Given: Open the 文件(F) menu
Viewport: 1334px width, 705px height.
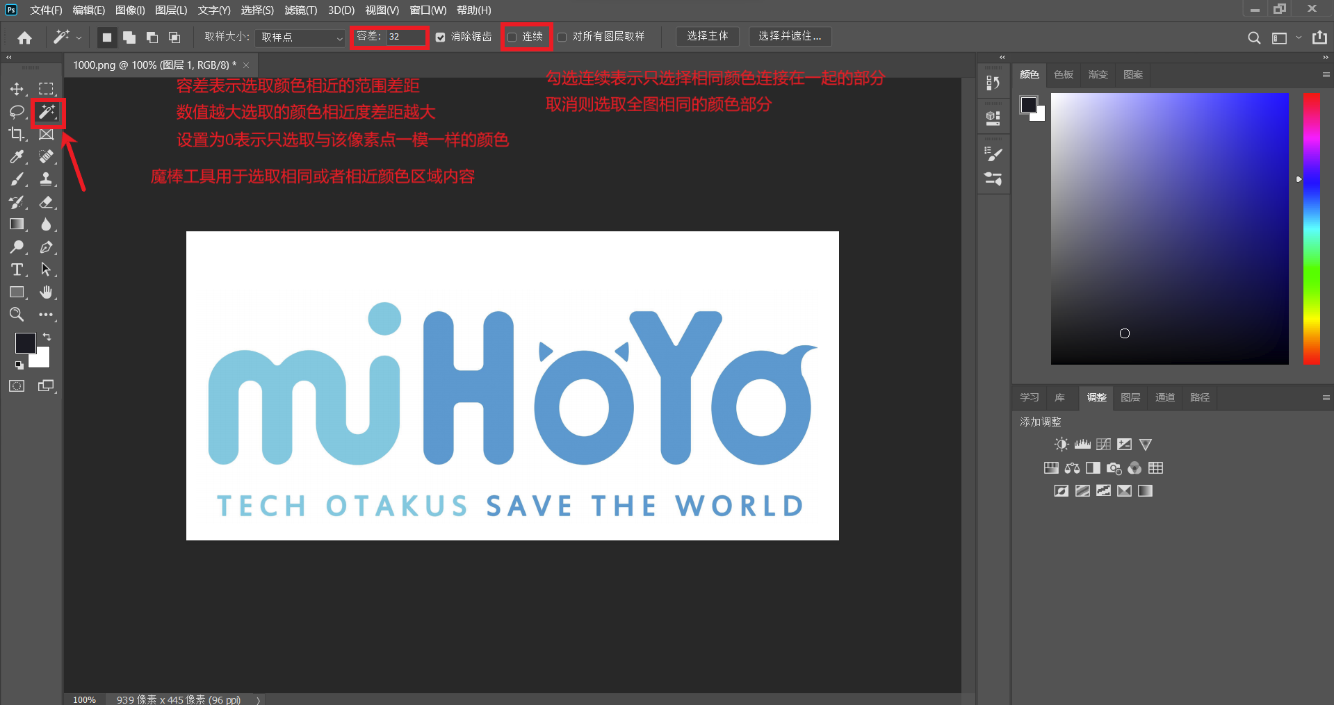Looking at the screenshot, I should tap(46, 10).
